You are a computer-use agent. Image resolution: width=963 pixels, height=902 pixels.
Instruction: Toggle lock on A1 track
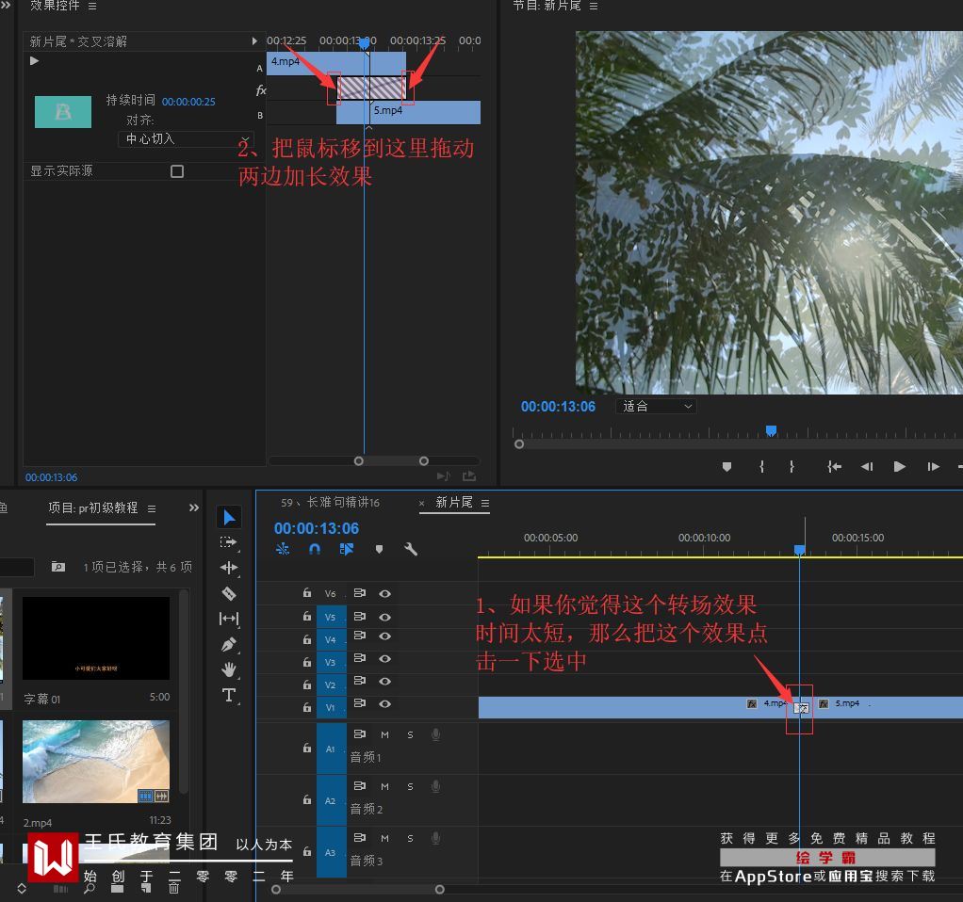pos(307,748)
